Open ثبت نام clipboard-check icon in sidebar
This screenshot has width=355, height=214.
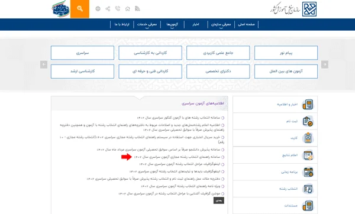coord(308,121)
